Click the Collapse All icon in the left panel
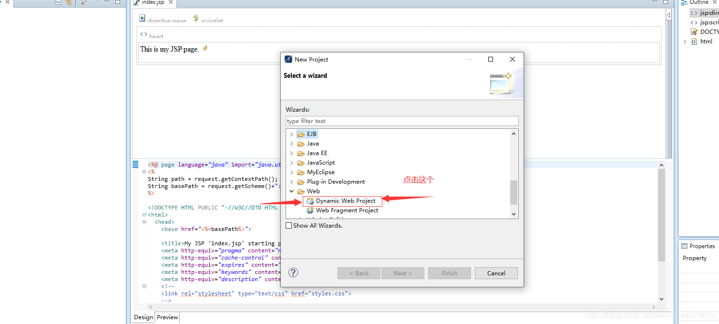Screen dimensions: 719x324 pos(58,2)
